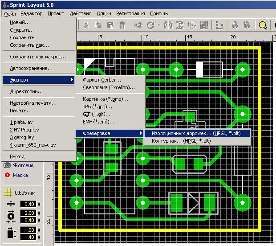Image resolution: width=276 pixels, height=246 pixels.
Task: Click the Rotate circular arrow icon
Action: point(150,25)
